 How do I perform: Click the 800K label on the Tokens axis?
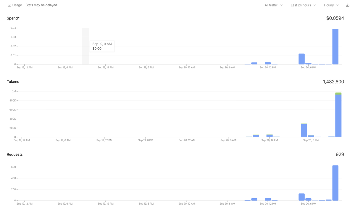12,101
